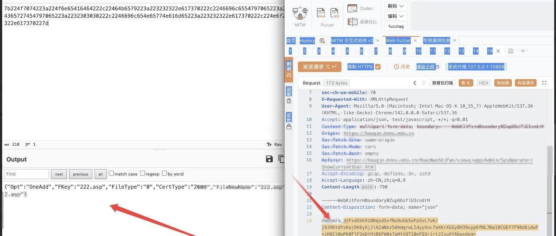Click the User-Agent header line
Screen dimensions: 556x236
[429, 109]
